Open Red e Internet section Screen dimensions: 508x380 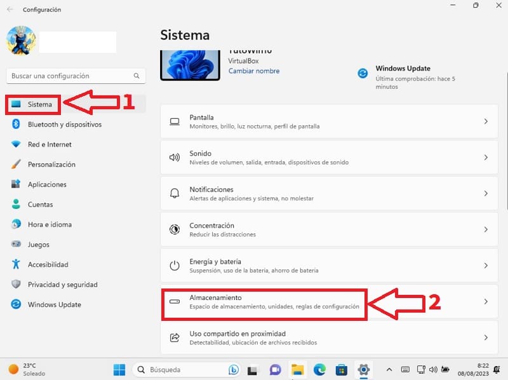[50, 144]
